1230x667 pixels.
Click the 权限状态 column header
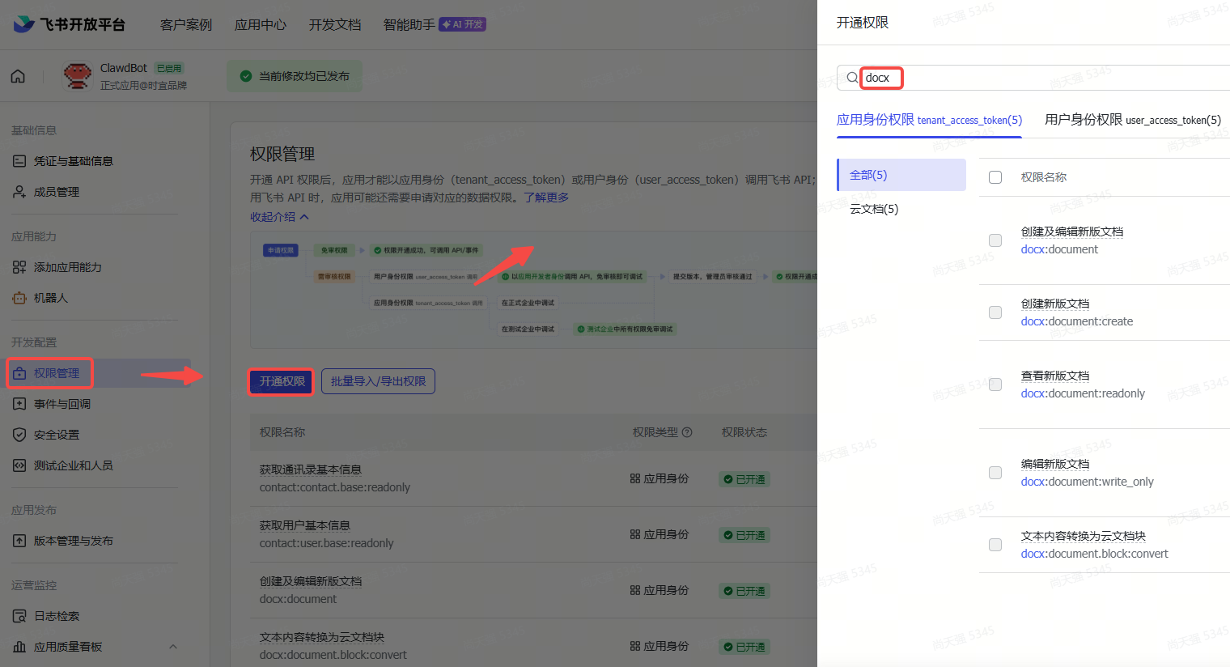(744, 432)
